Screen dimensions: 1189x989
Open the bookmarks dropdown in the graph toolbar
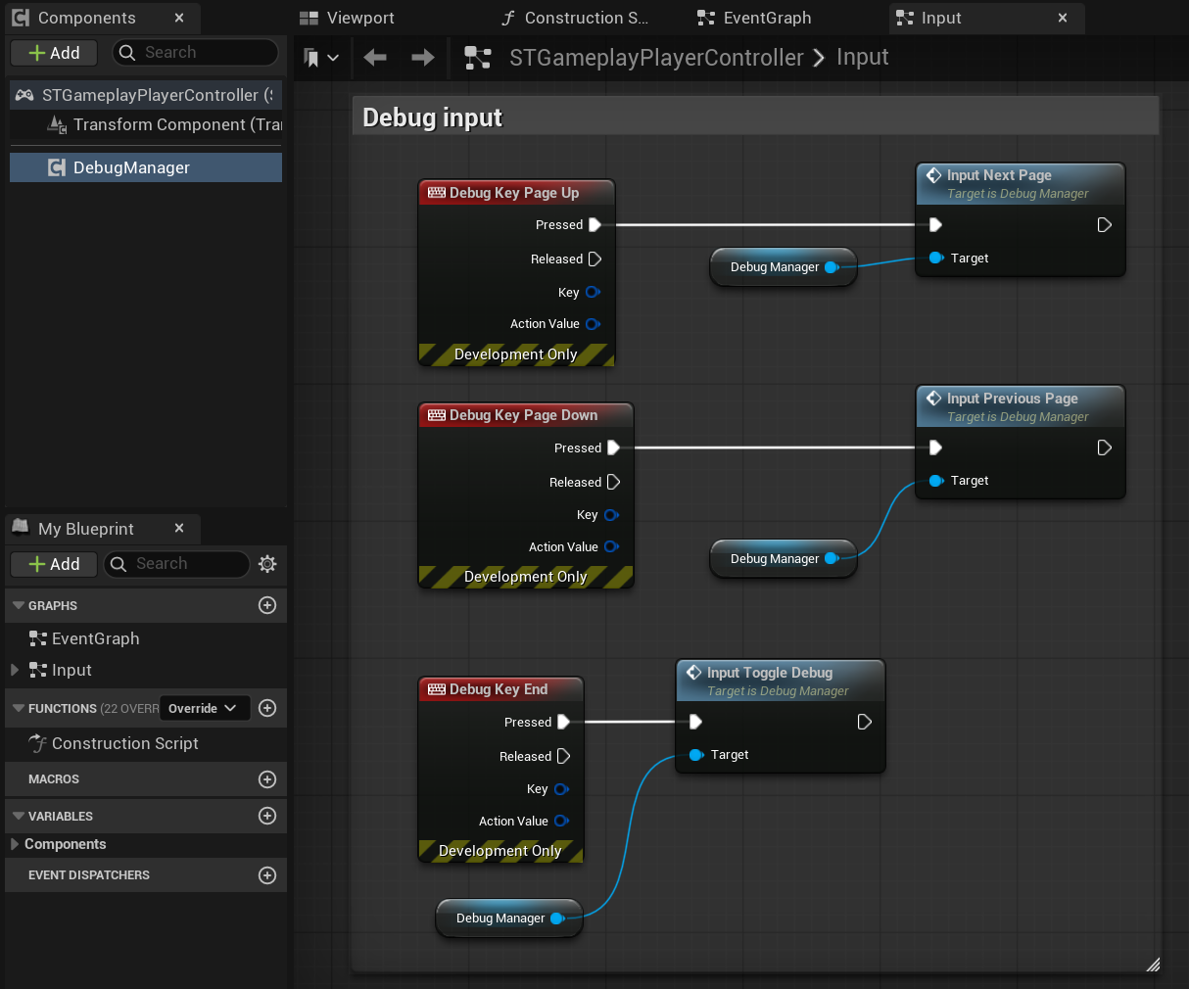click(320, 58)
